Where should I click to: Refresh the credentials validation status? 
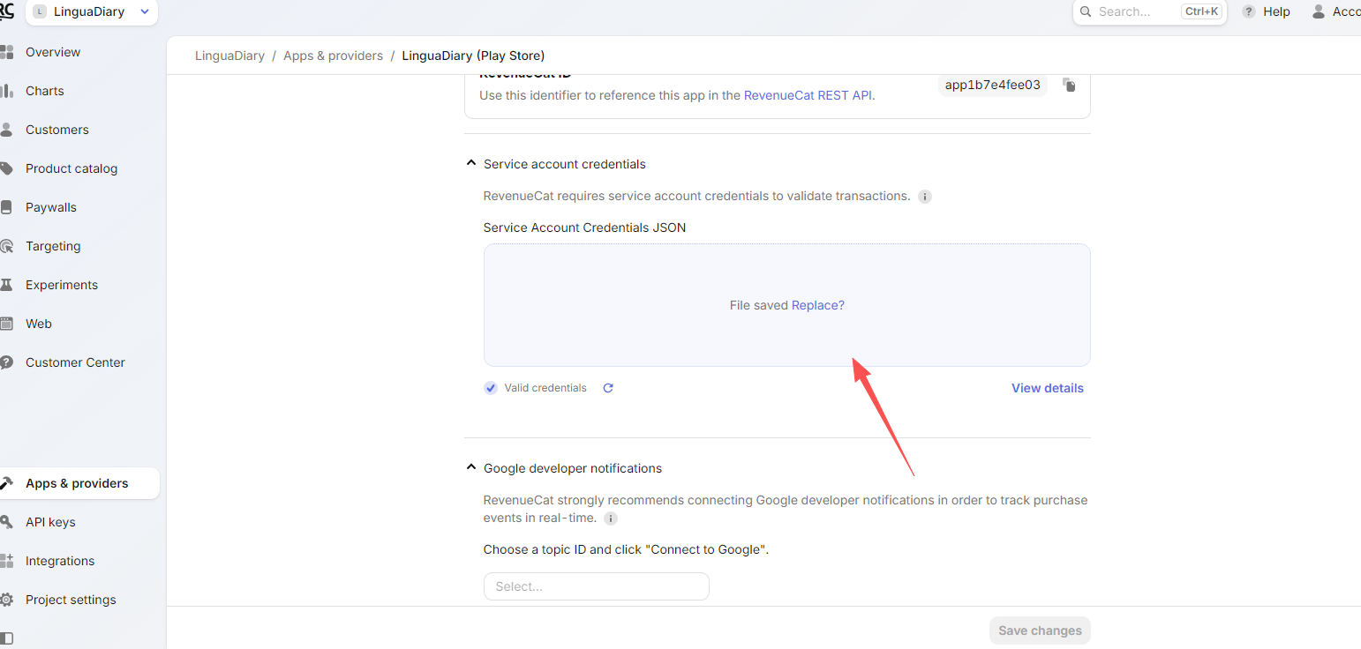pos(608,388)
